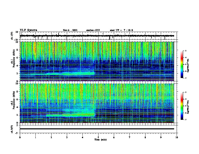
Task: Click the "VLF Spectra" plot title
Action: [x=28, y=30]
